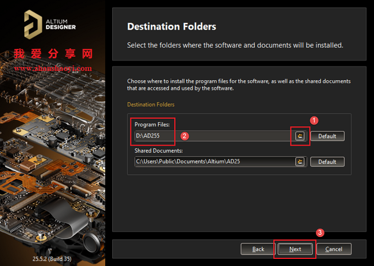Click the version text 25.5.2 (Build 35)
Screen dimensions: 374x266
click(x=52, y=259)
